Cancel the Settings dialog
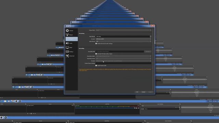Screen dimensions: 219x123 pyautogui.click(x=143, y=92)
